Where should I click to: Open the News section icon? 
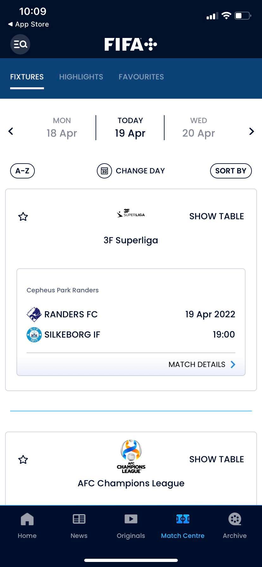tap(79, 519)
